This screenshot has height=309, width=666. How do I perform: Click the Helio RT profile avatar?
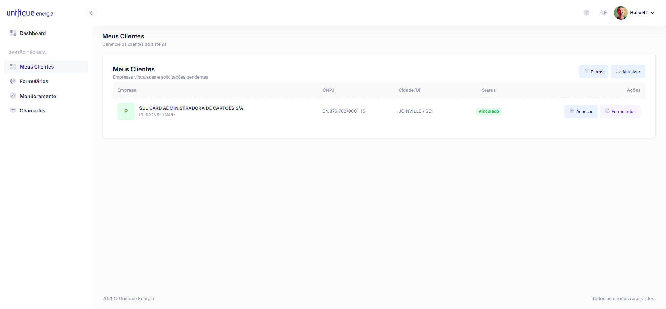621,13
